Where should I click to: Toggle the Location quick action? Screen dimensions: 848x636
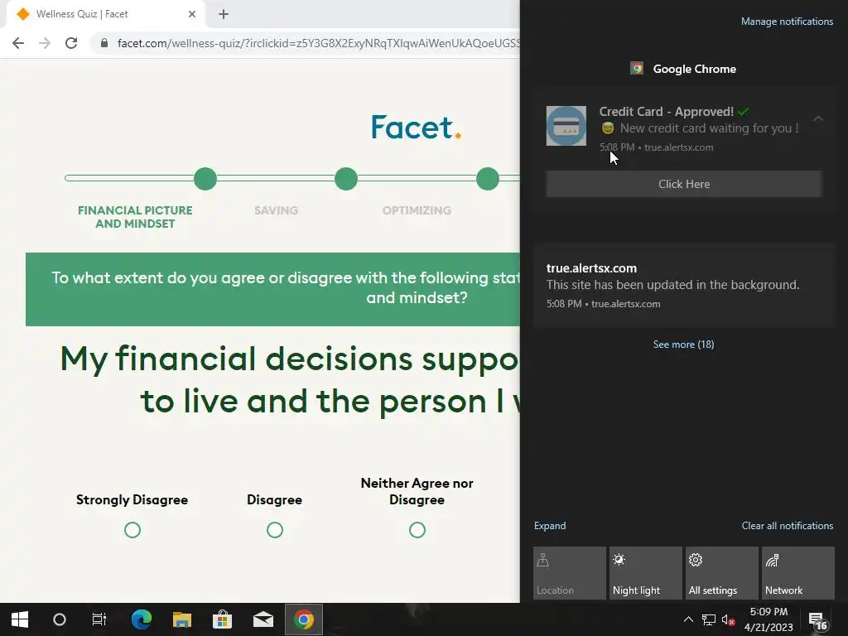point(570,573)
